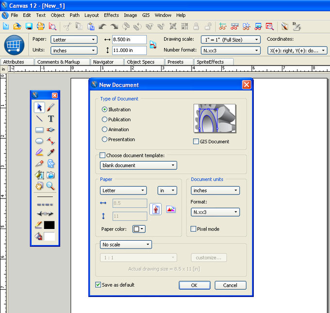Select the Magnifying glass zoom tool
The width and height of the screenshot is (330, 313).
[51, 186]
